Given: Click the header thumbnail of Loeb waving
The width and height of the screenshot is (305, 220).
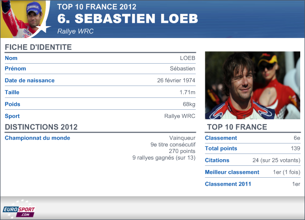Looking at the screenshot, I should [24, 19].
